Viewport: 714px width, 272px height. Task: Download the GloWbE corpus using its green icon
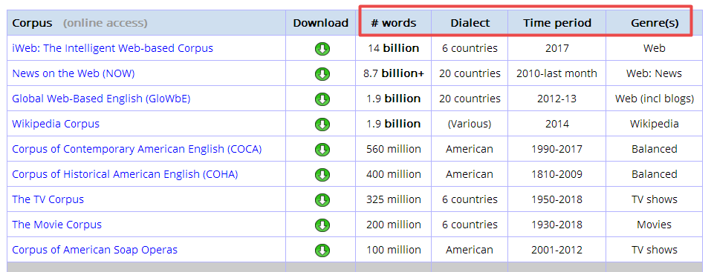322,99
